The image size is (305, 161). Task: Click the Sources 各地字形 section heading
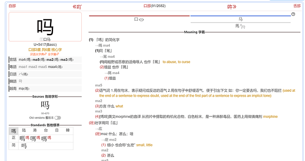tap(45, 97)
